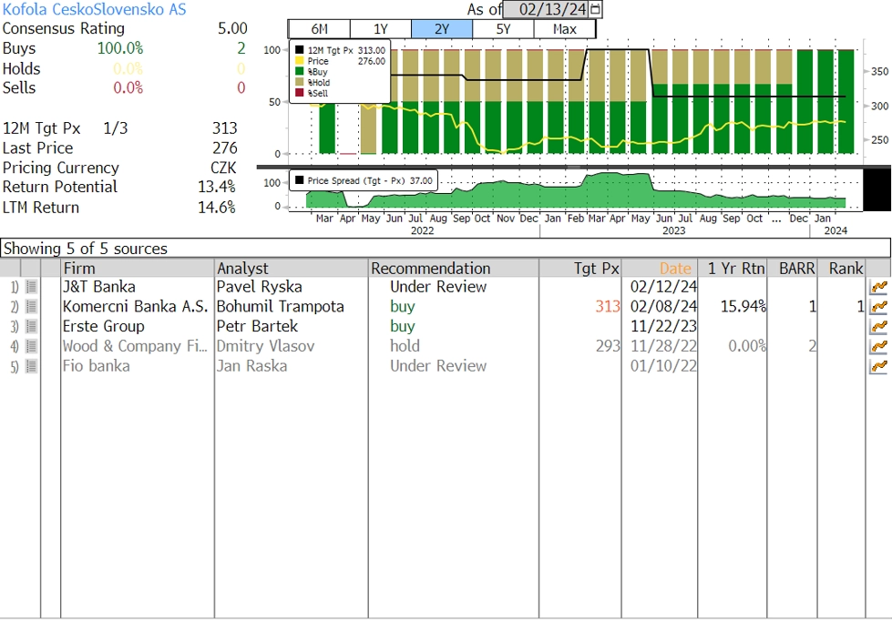Click the document icon beside Erste Group
The image size is (892, 622).
point(31,327)
